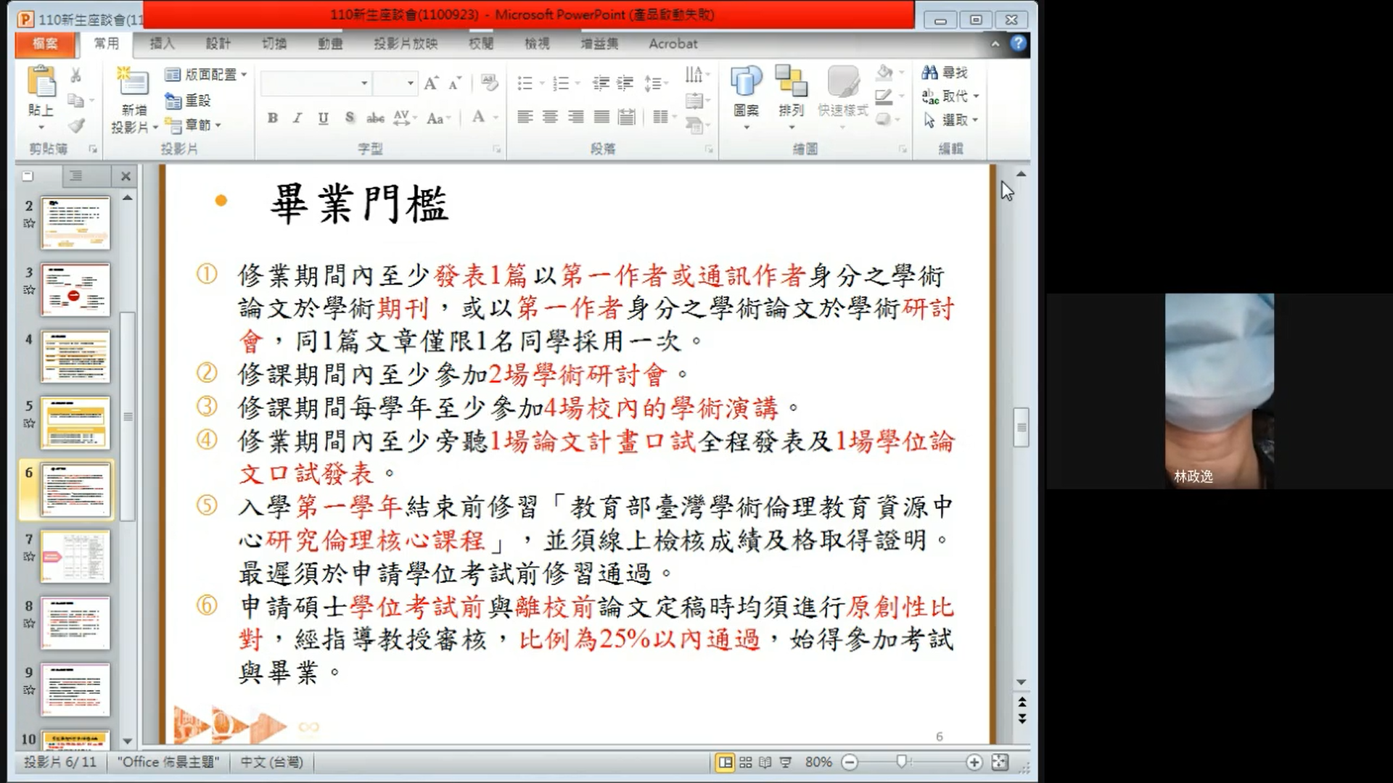Click the zoom slider handle
Screen dimensions: 1393x783
point(902,761)
